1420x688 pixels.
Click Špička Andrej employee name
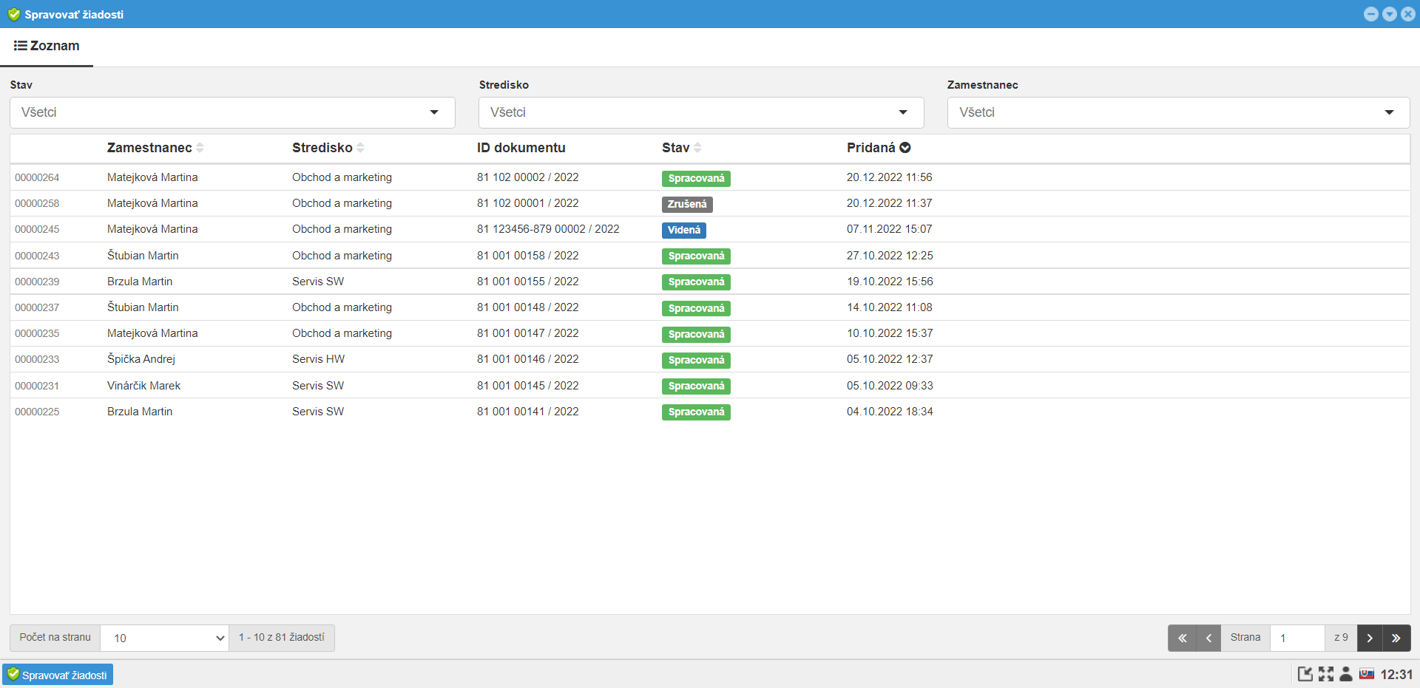pyautogui.click(x=141, y=359)
